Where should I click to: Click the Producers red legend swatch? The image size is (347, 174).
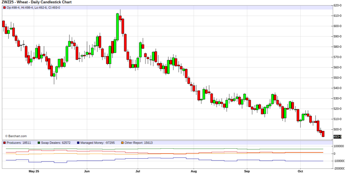click(4, 143)
